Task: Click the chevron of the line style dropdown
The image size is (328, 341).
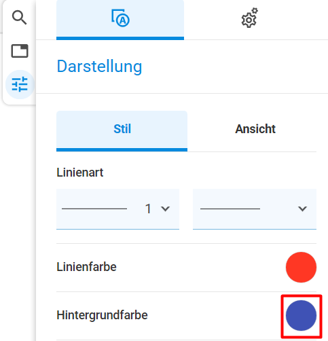Action: pos(302,209)
